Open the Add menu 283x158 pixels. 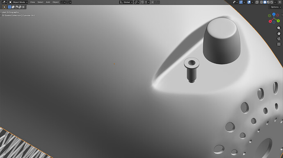[48, 2]
